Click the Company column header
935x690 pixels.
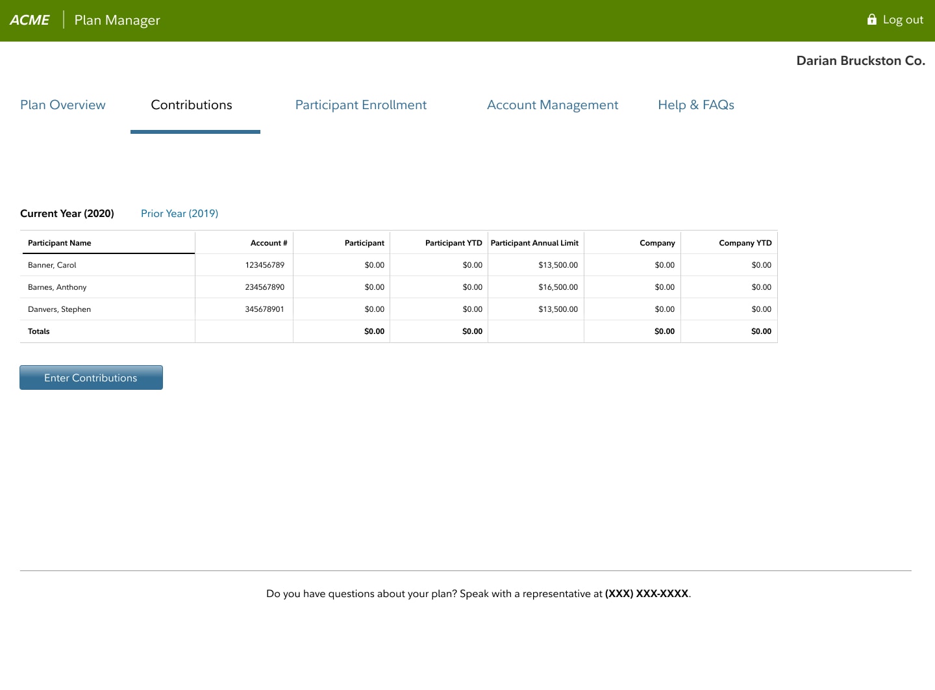[657, 243]
